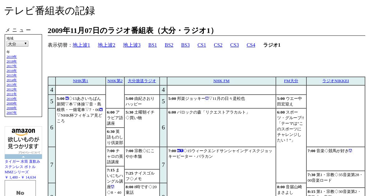Click the 8:00 音届山崎まさよし program
This screenshot has width=374, height=196.
coord(291,189)
